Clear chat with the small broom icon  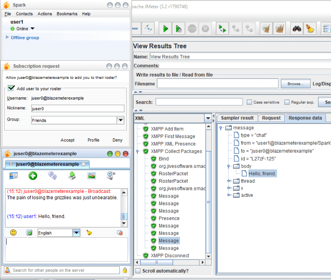click(x=89, y=233)
